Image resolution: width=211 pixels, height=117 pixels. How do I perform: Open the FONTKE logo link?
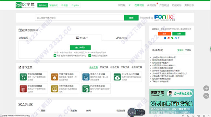coord(165,18)
